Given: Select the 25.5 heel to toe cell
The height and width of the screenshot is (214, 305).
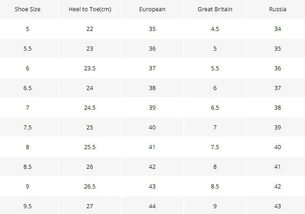Looking at the screenshot, I should pyautogui.click(x=90, y=147).
